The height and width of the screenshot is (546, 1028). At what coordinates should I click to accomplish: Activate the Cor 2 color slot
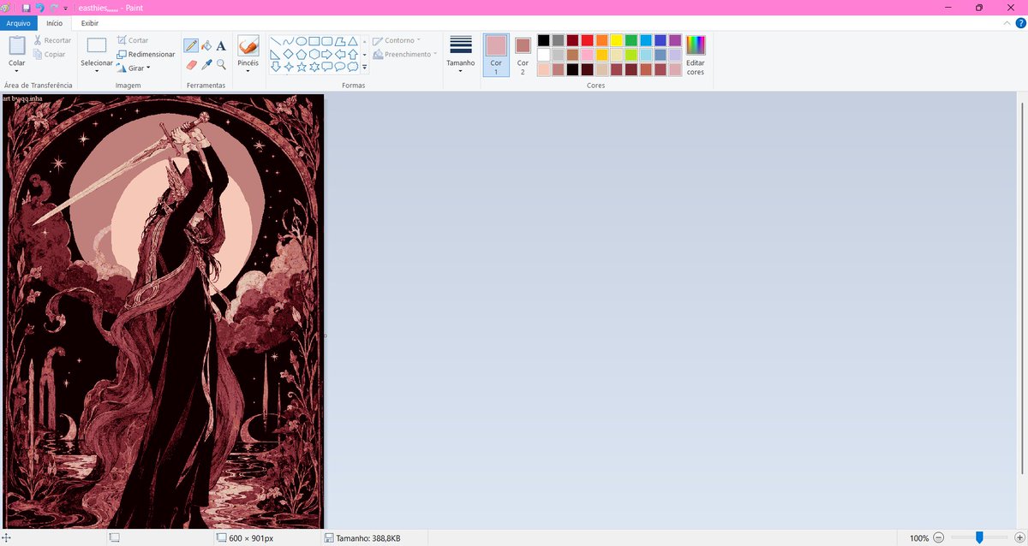523,55
